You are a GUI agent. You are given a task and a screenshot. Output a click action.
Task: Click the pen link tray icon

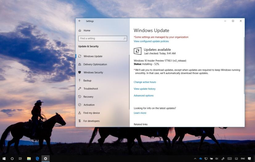point(223,159)
